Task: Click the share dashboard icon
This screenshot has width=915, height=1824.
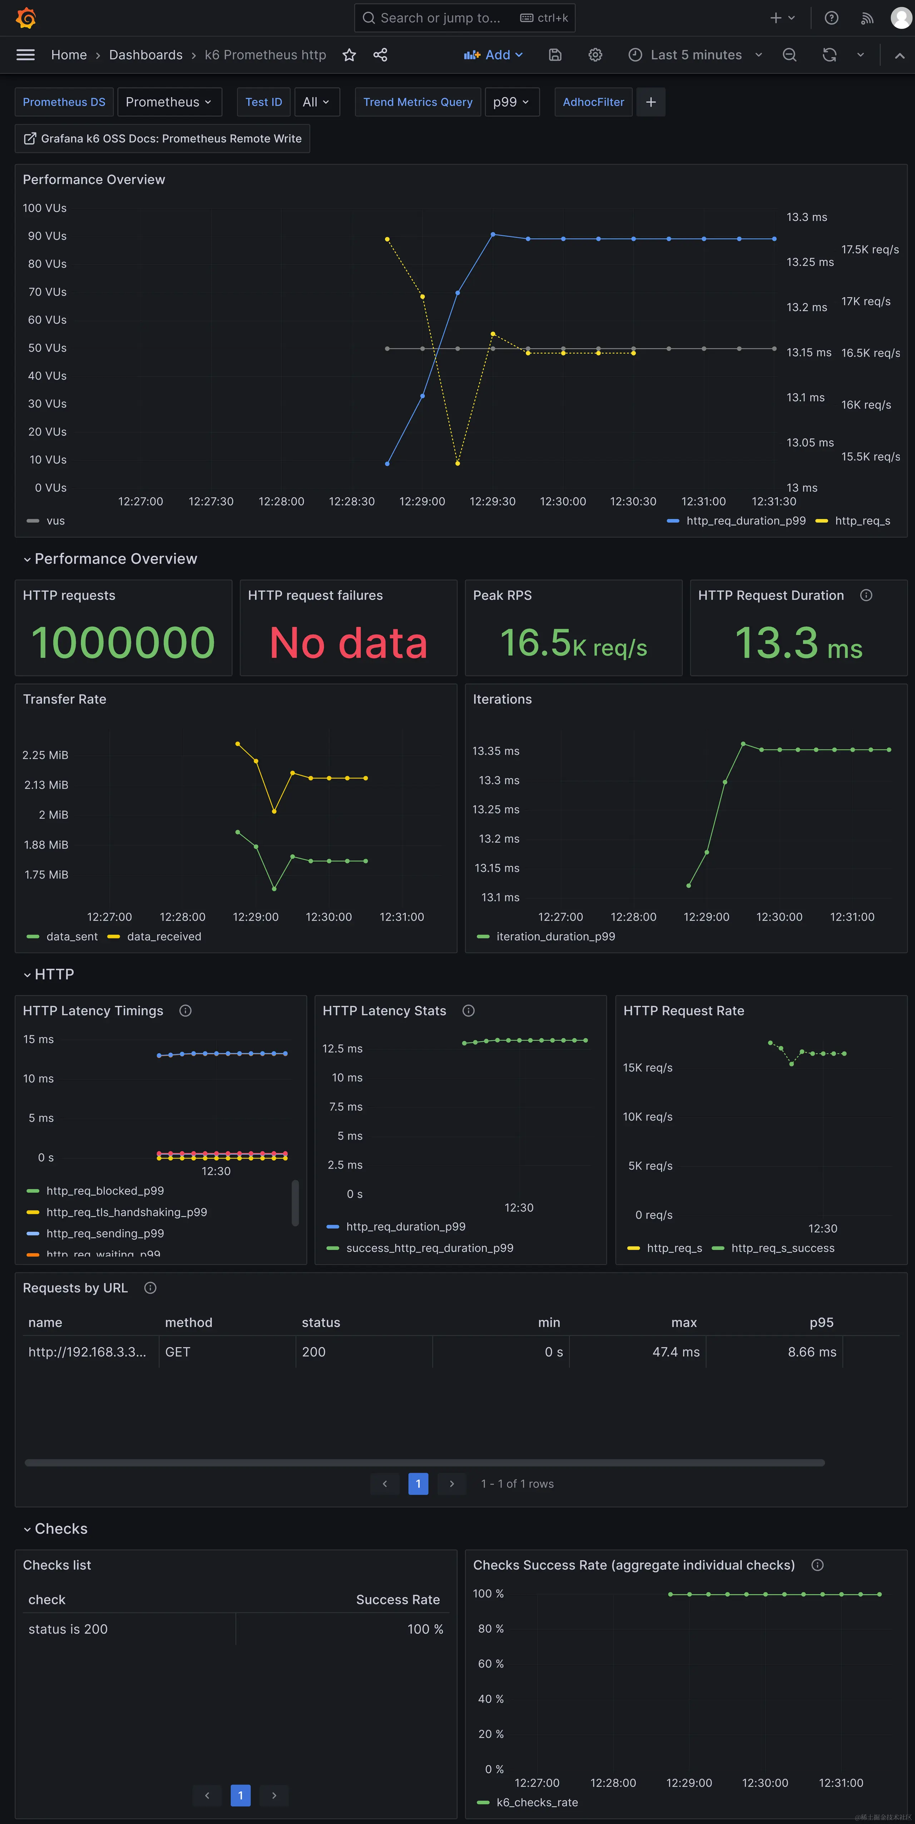Action: pos(380,55)
